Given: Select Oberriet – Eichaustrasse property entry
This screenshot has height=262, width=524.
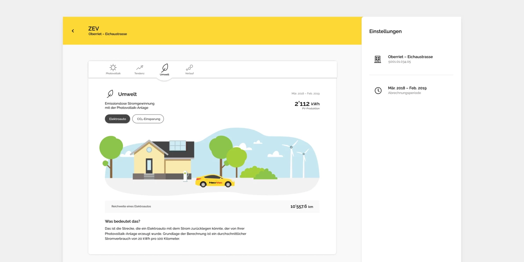Looking at the screenshot, I should coord(411,59).
